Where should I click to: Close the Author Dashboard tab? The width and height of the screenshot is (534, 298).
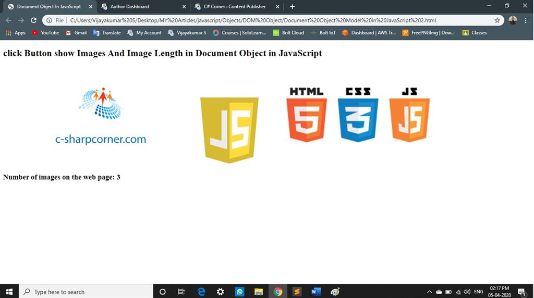pos(184,6)
